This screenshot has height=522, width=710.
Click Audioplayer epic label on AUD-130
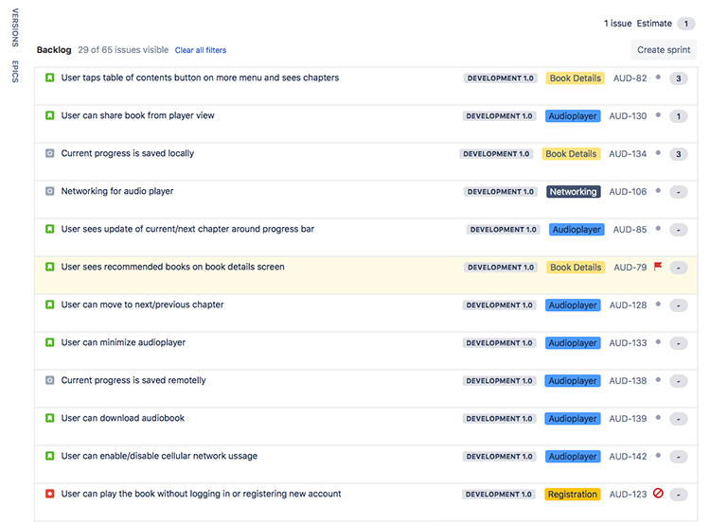tap(573, 116)
